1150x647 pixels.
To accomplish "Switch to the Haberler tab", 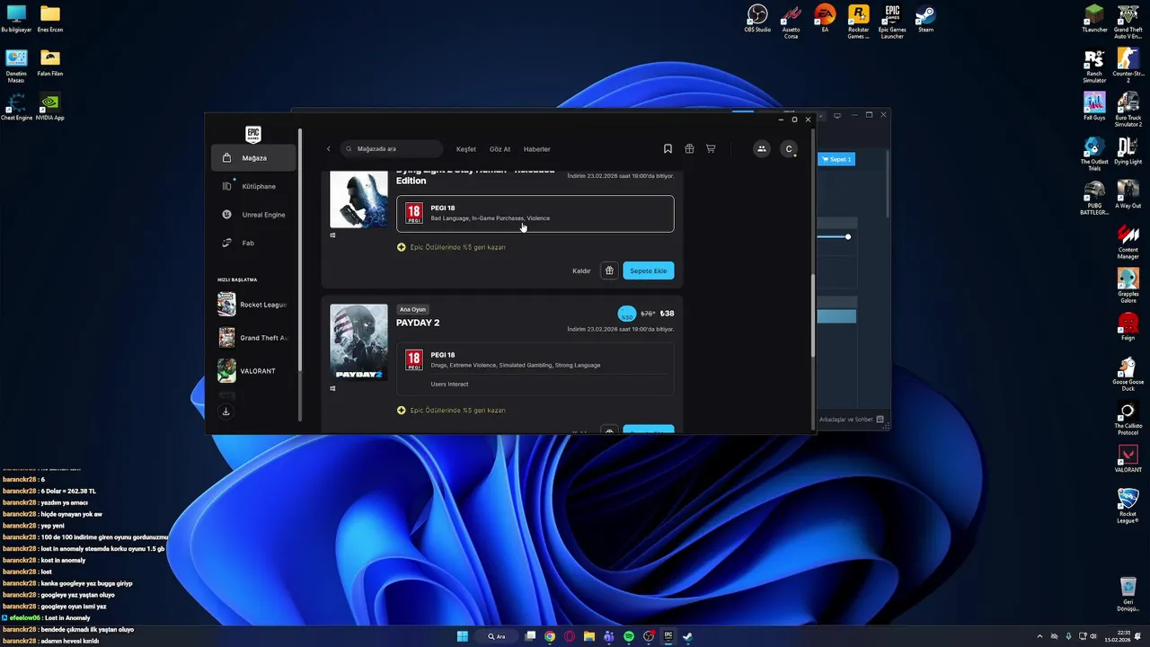I will (x=537, y=149).
